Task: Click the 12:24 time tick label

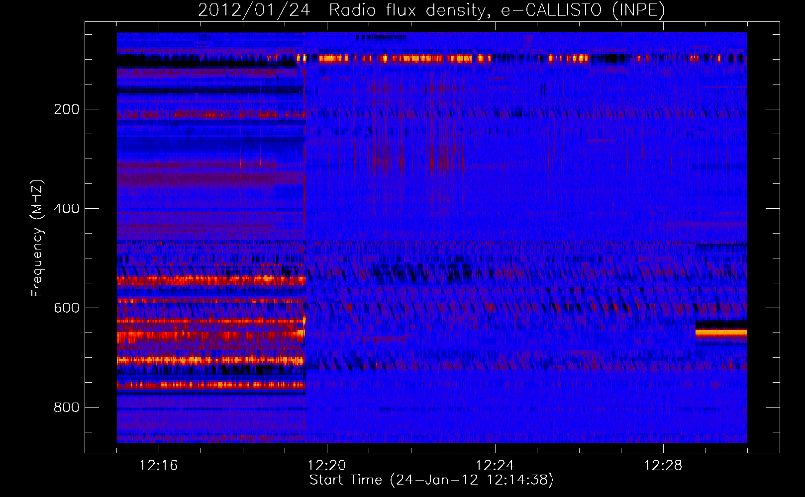Action: [x=495, y=465]
